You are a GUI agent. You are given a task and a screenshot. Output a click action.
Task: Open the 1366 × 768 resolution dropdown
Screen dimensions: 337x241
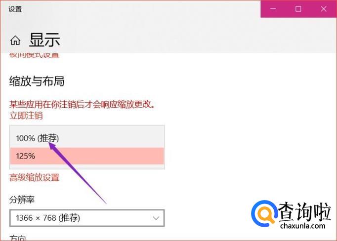pyautogui.click(x=87, y=218)
